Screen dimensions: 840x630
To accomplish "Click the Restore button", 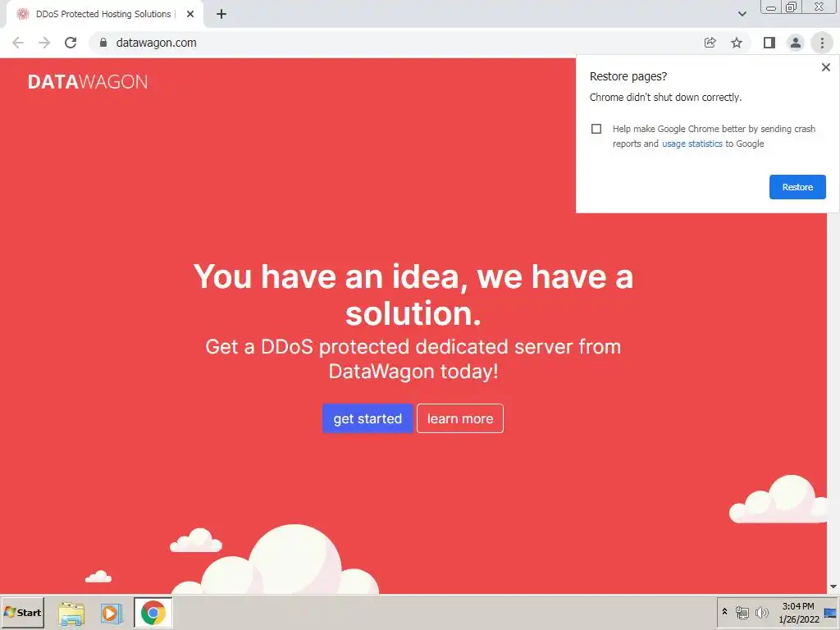I will (797, 187).
